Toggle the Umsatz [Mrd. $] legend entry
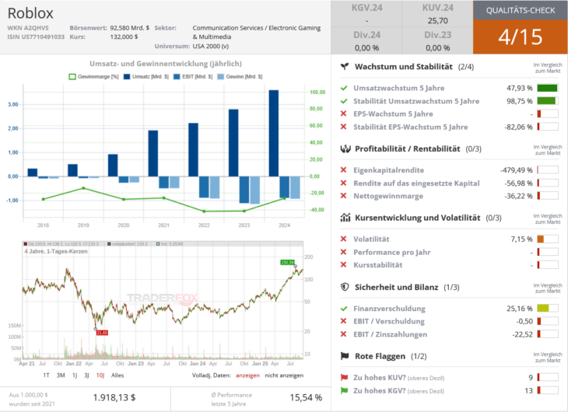The height and width of the screenshot is (412, 568). pyautogui.click(x=146, y=77)
